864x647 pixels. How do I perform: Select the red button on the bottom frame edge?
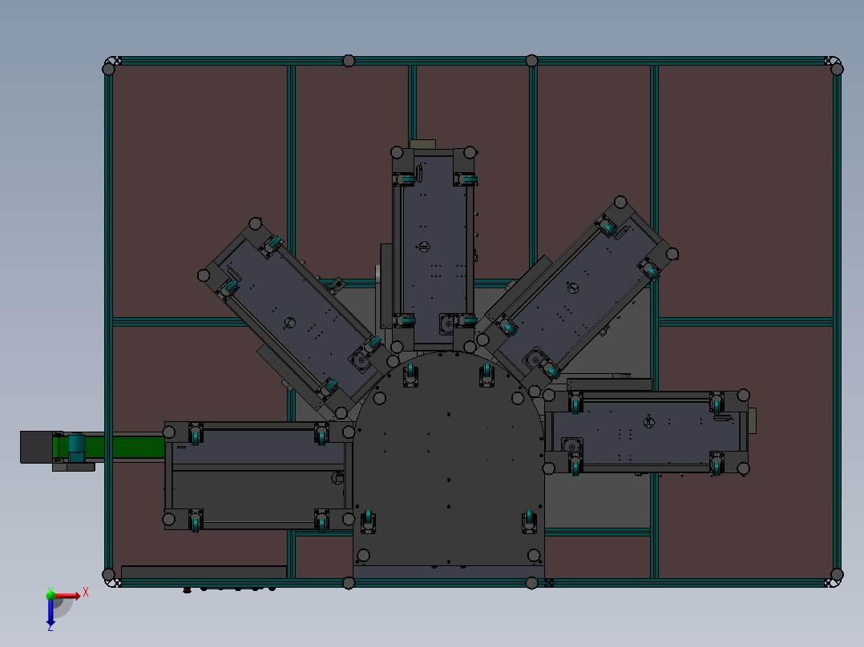coord(187,590)
